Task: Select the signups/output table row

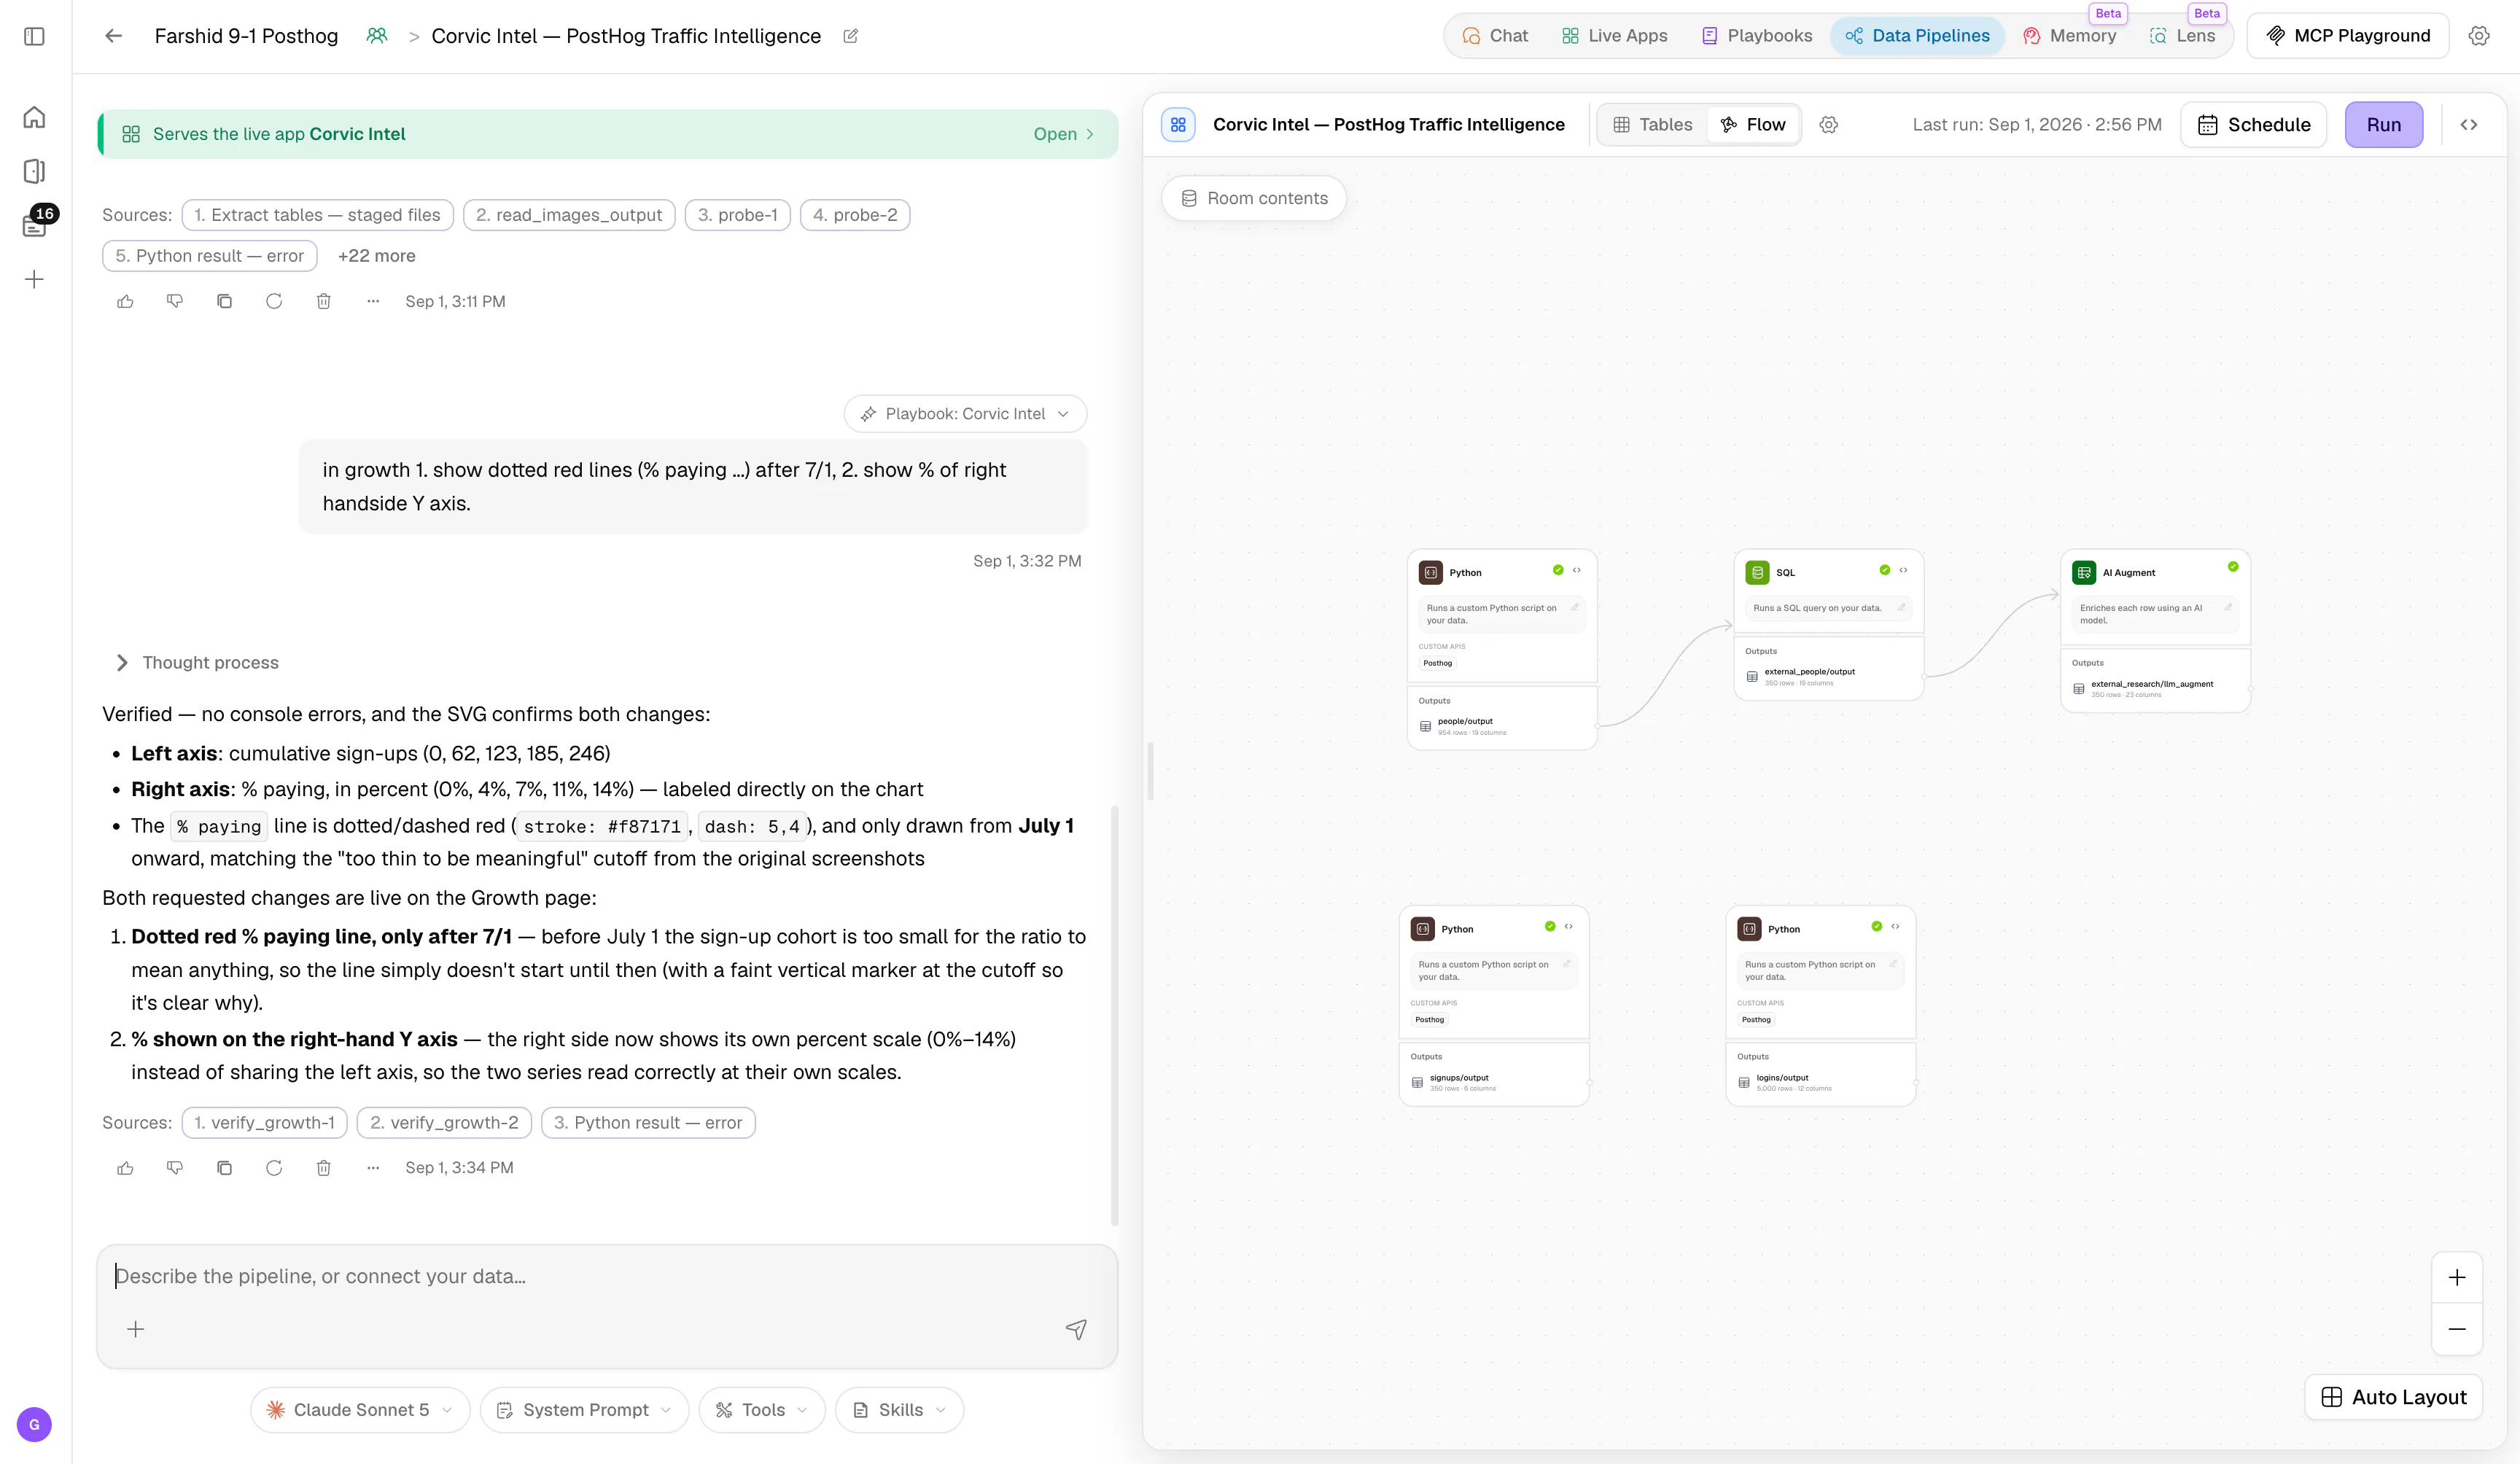Action: point(1493,1082)
